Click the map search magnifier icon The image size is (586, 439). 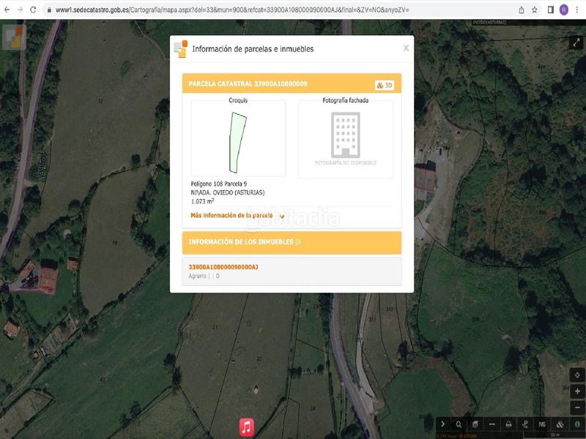tap(459, 424)
